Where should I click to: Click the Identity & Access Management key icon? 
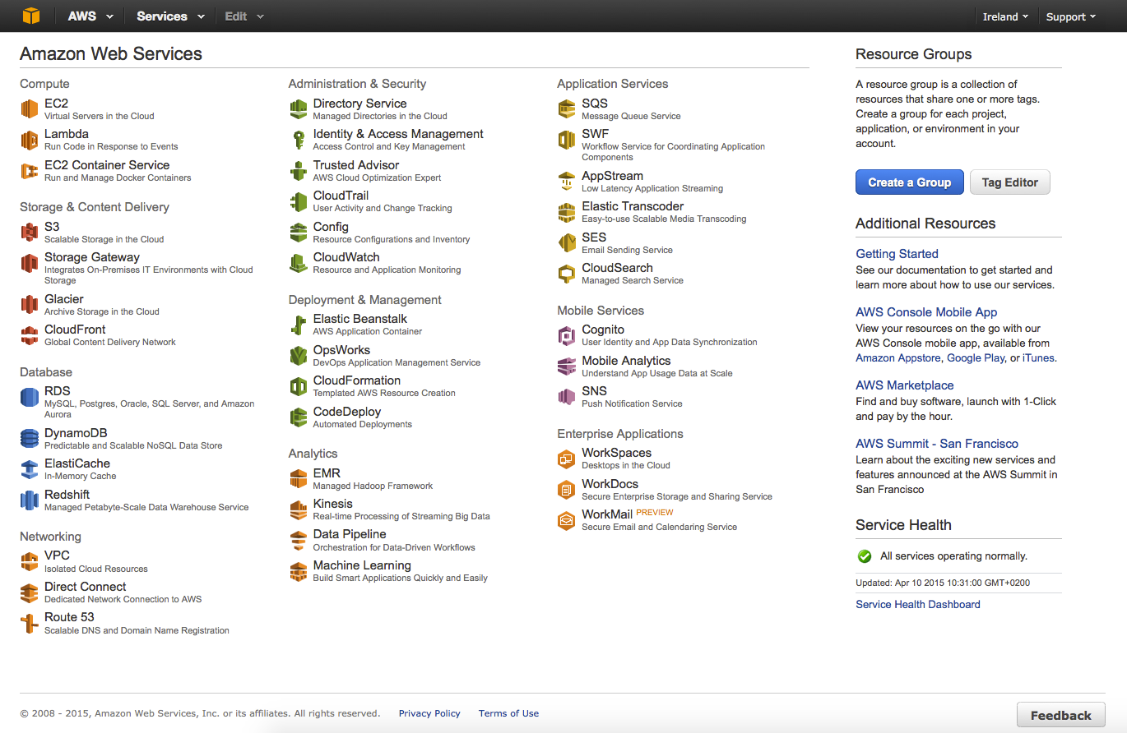pyautogui.click(x=299, y=140)
